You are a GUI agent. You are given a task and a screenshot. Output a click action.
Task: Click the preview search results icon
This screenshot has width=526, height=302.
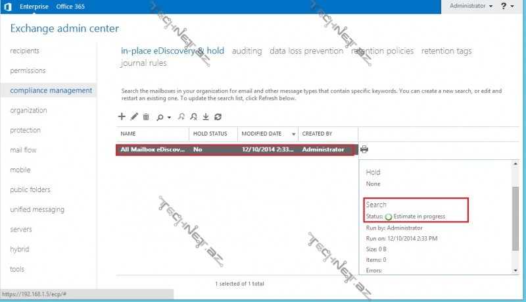[x=181, y=116]
